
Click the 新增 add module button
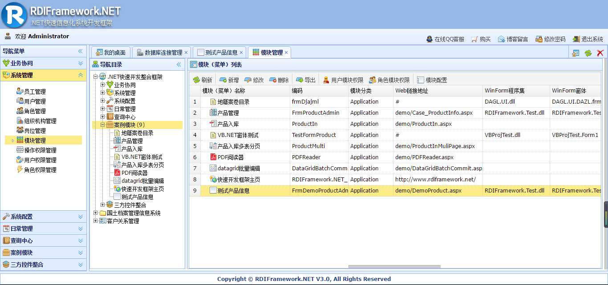[229, 80]
